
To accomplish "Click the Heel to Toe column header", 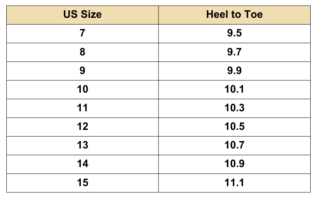I will tap(234, 15).
